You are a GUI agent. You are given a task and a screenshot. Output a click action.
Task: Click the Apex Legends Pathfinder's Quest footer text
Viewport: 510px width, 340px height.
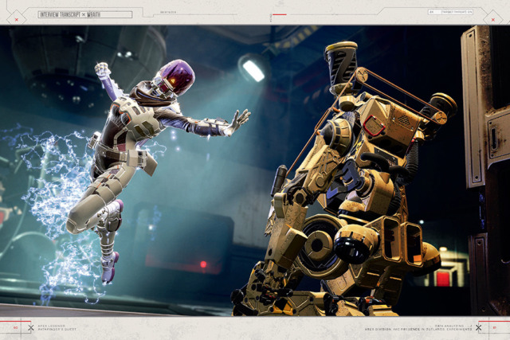[x=57, y=327]
